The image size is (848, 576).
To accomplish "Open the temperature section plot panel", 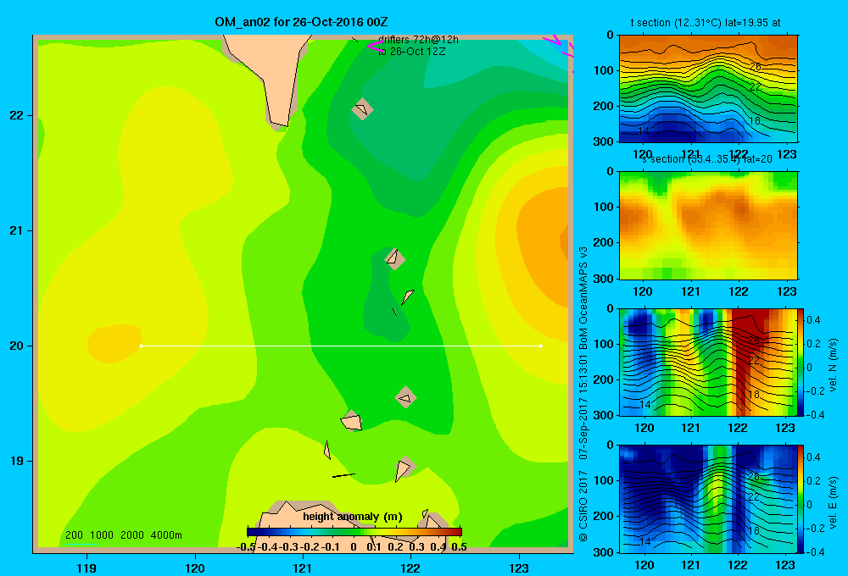I will pyautogui.click(x=708, y=89).
